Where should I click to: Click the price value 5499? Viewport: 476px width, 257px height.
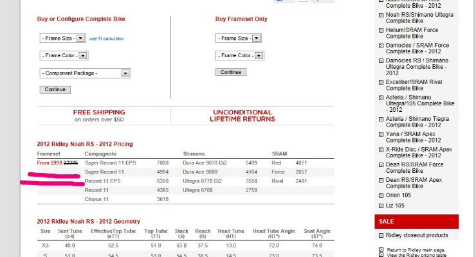(252, 163)
